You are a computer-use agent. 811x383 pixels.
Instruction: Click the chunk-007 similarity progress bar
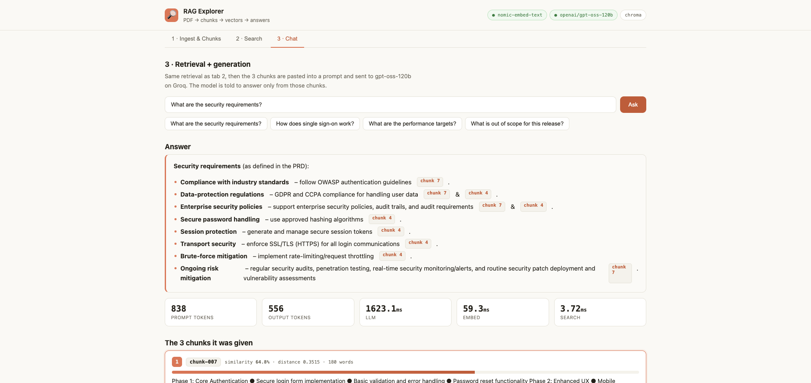click(x=405, y=372)
